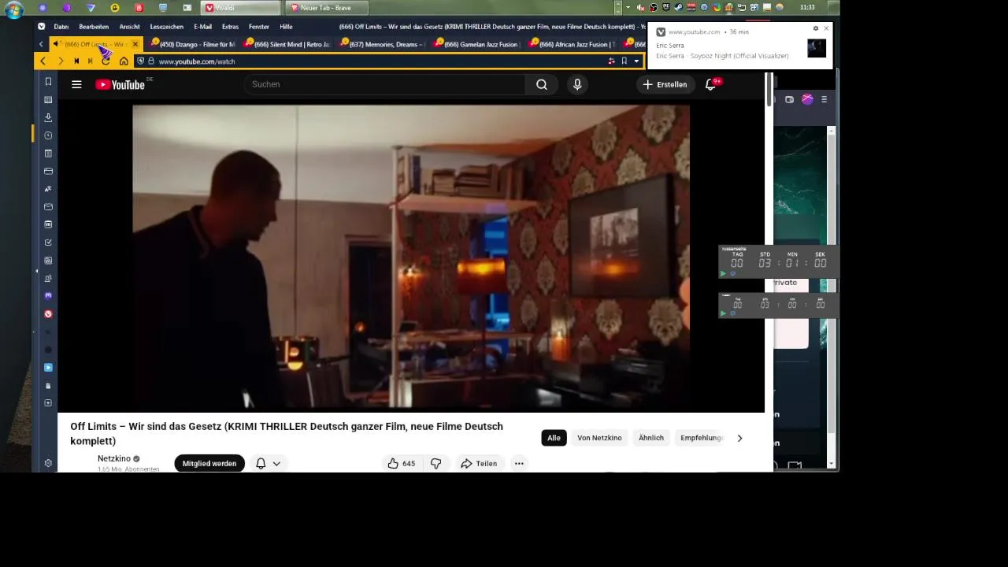1008x567 pixels.
Task: Open the Feeds panel in sidebar
Action: point(48,261)
